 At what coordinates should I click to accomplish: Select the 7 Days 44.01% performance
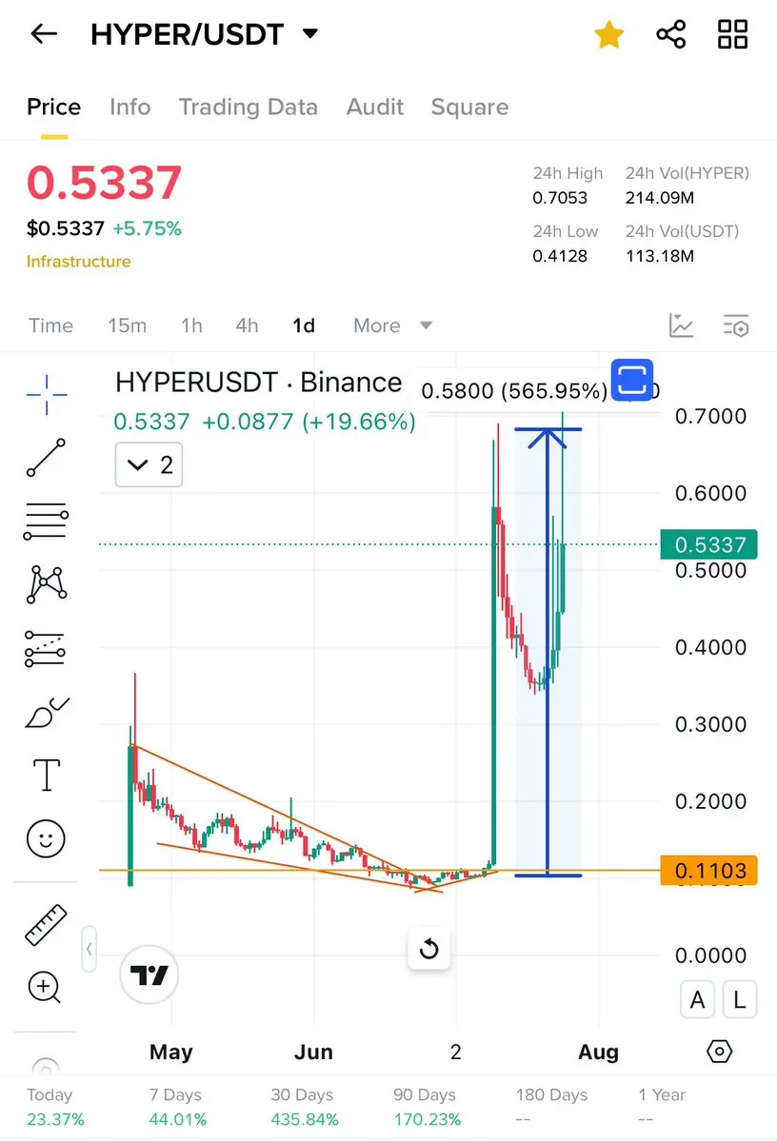pos(178,1107)
